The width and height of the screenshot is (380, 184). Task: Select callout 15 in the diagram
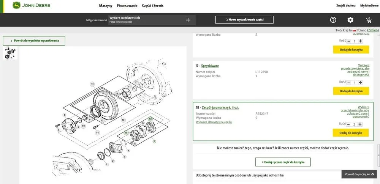tap(123, 120)
